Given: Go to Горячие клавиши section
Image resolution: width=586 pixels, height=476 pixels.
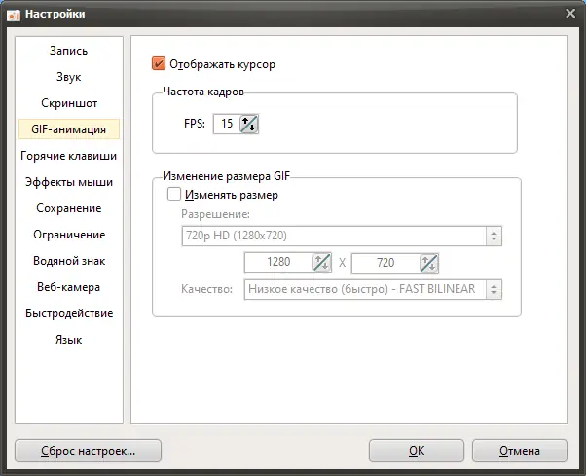Looking at the screenshot, I should (68, 155).
